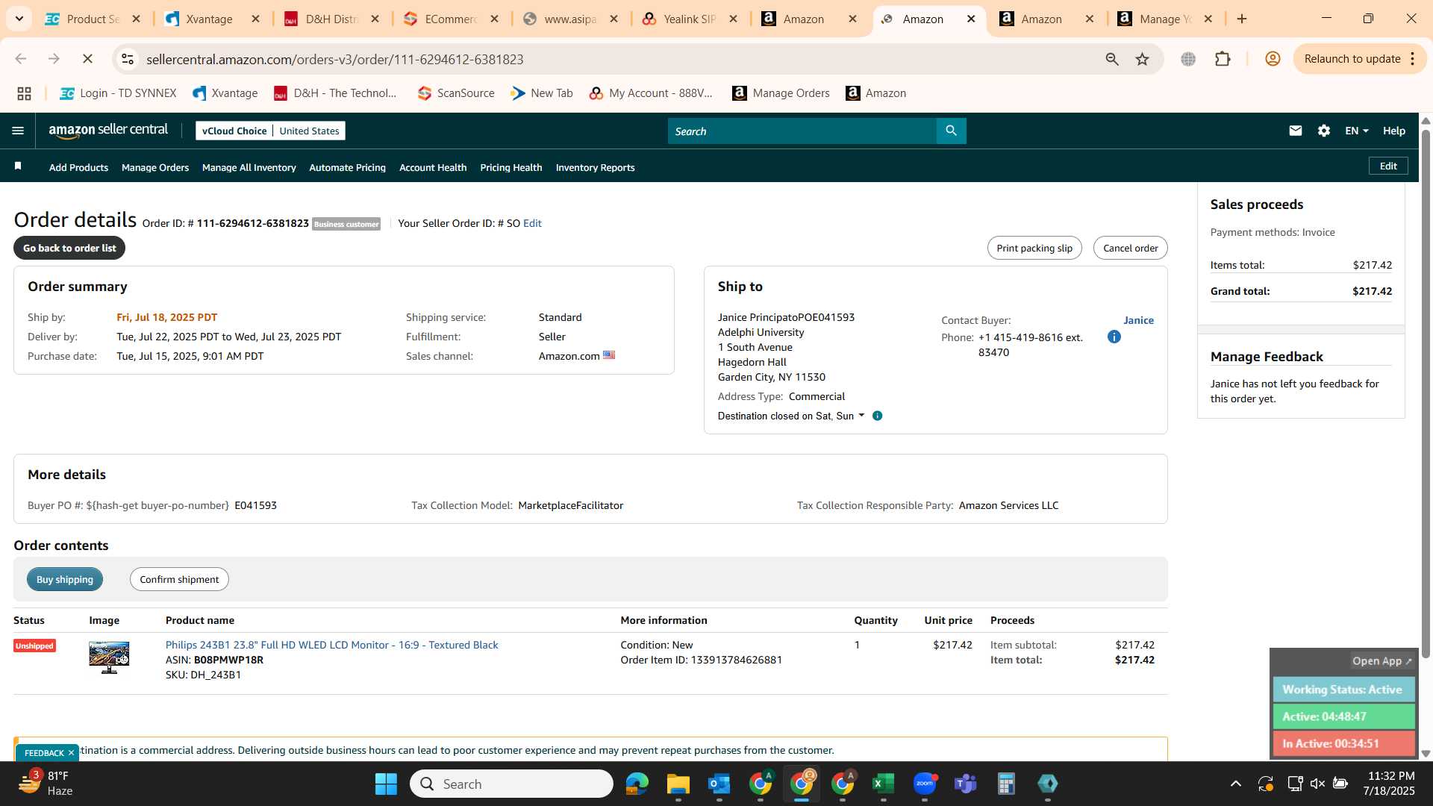Open the Seller Central hamburger menu
The width and height of the screenshot is (1433, 806).
[18, 131]
